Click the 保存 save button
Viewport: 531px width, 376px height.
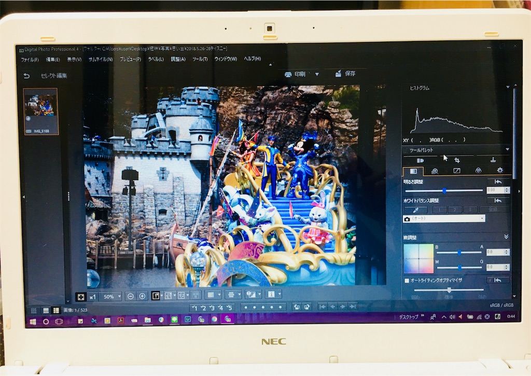pos(345,74)
